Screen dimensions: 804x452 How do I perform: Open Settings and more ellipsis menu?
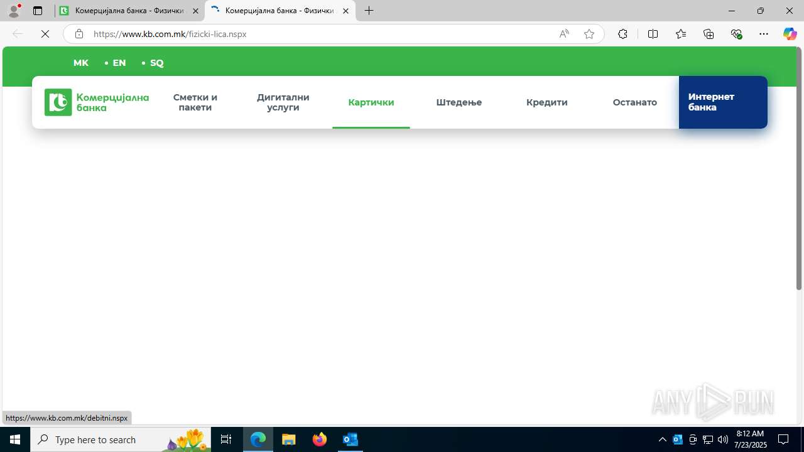pyautogui.click(x=764, y=34)
